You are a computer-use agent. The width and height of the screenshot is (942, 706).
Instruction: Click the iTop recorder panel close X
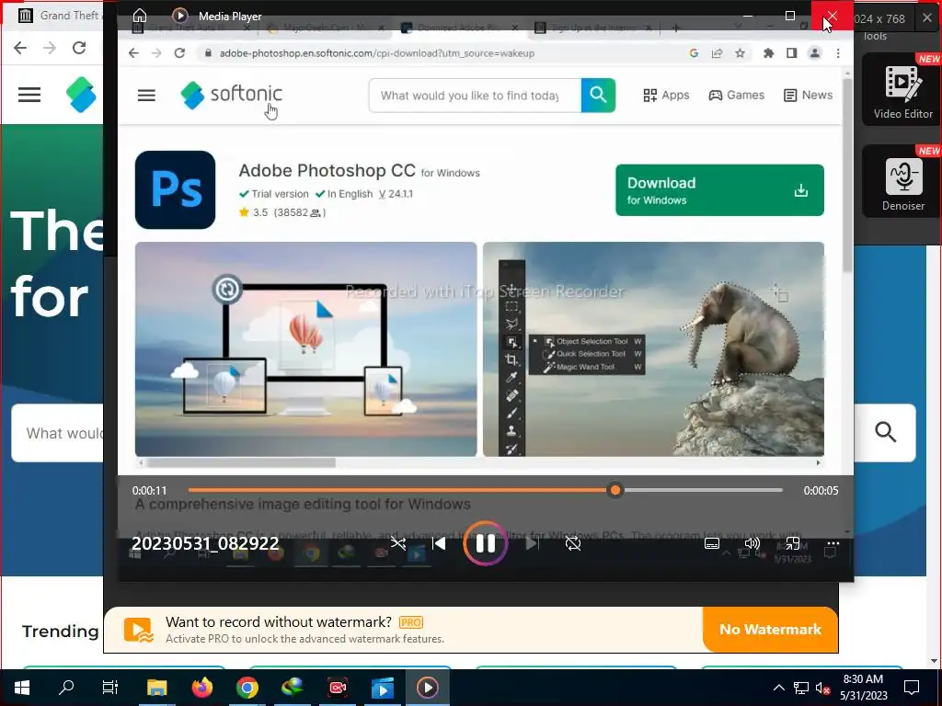pos(927,18)
